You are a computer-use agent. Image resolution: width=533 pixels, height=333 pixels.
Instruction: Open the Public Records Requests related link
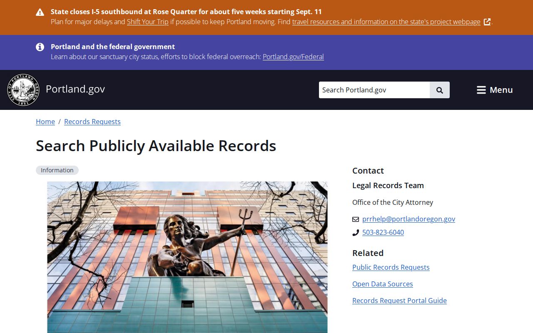click(x=391, y=267)
